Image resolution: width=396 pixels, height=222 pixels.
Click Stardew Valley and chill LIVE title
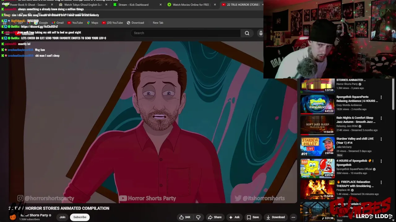pyautogui.click(x=355, y=141)
